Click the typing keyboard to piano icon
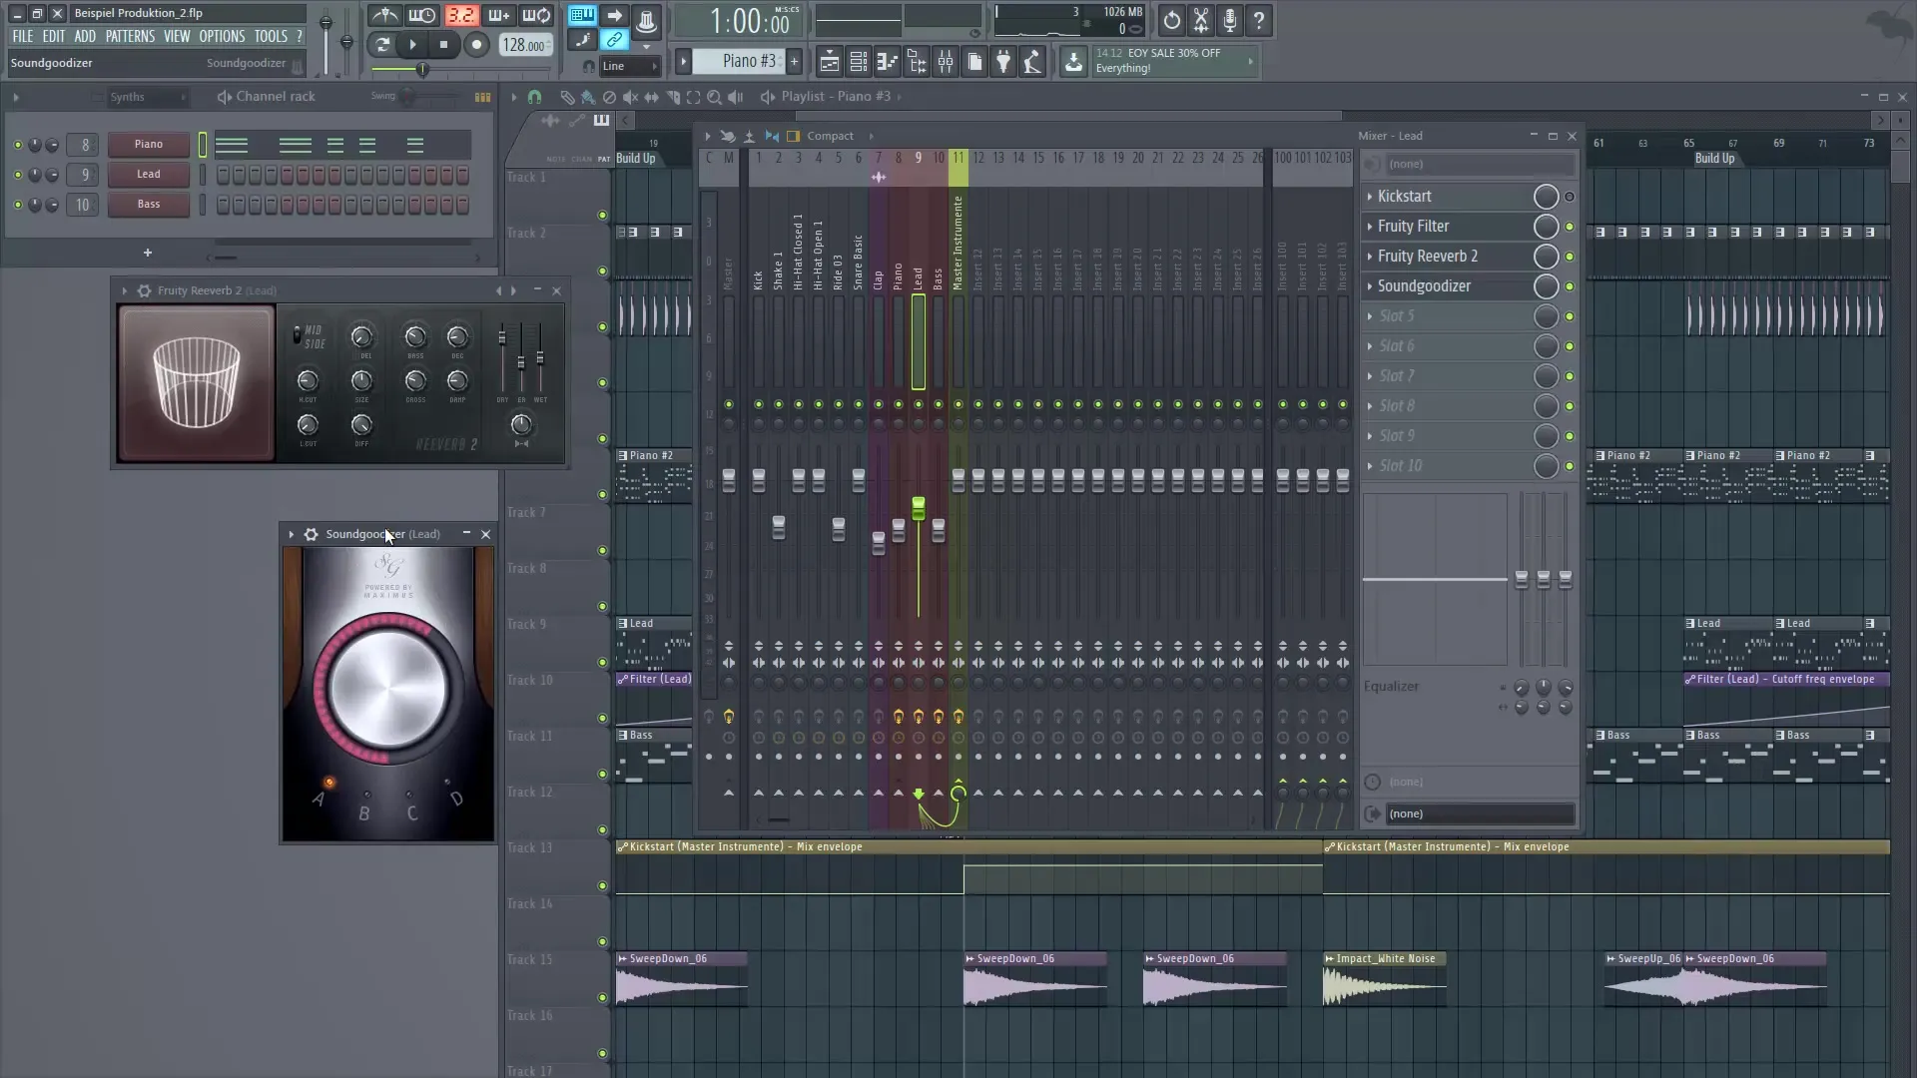 pyautogui.click(x=581, y=15)
